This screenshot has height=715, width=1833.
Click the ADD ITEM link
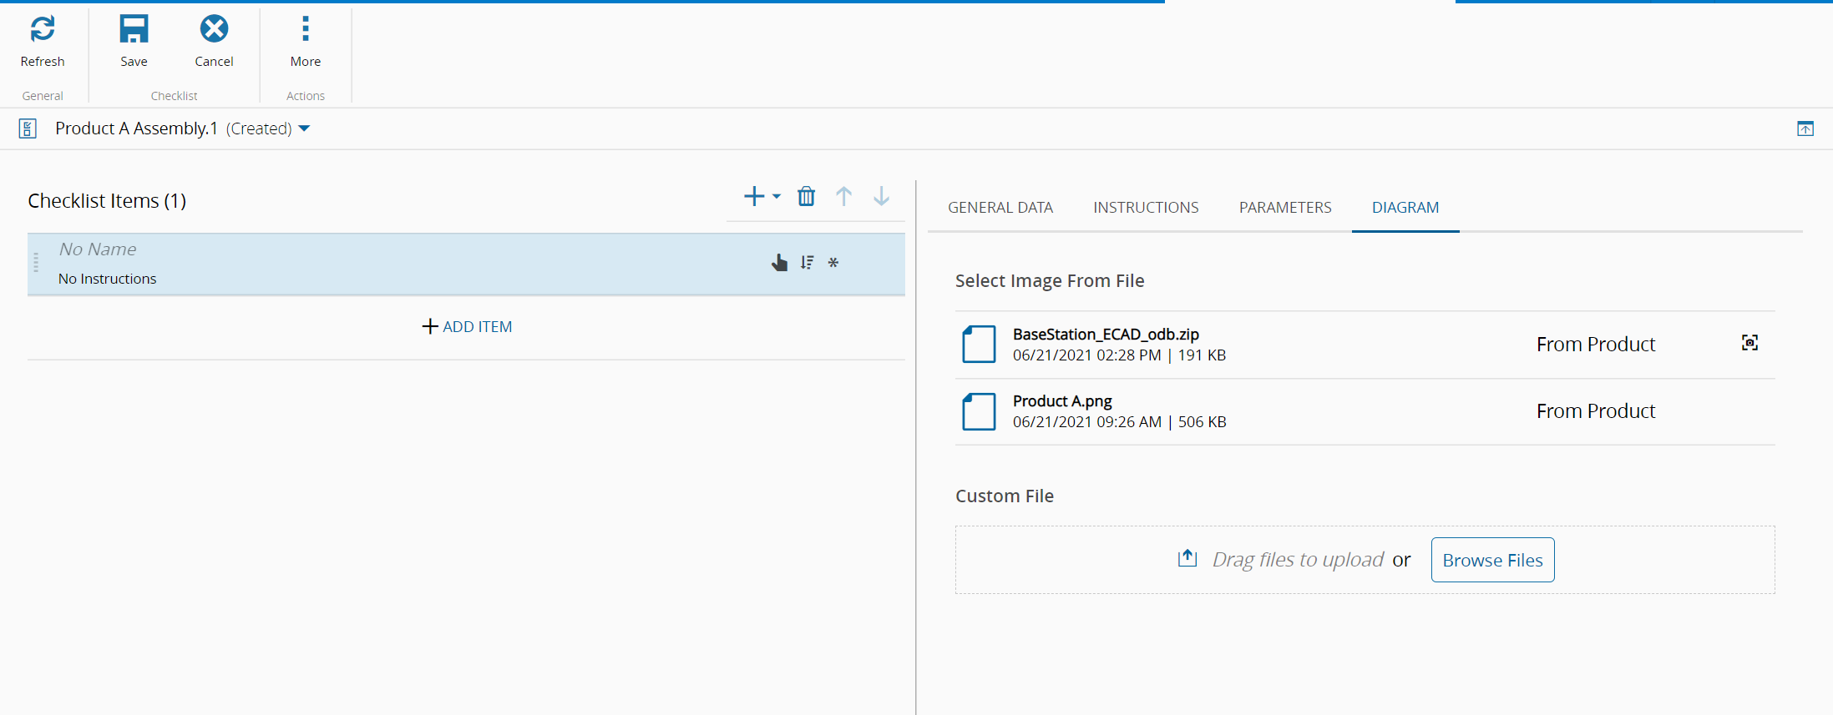click(x=467, y=327)
